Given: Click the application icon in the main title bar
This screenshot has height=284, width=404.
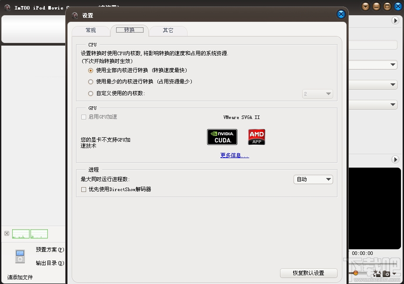Looking at the screenshot, I should (7, 7).
